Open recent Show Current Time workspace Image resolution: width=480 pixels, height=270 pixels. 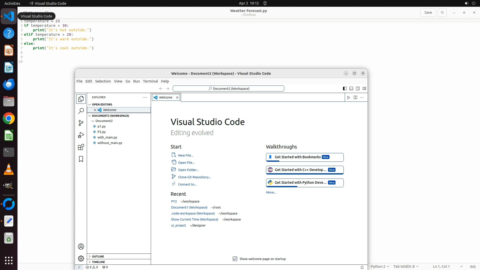tap(194, 219)
